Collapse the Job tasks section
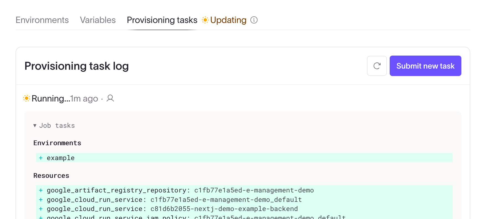 54,126
